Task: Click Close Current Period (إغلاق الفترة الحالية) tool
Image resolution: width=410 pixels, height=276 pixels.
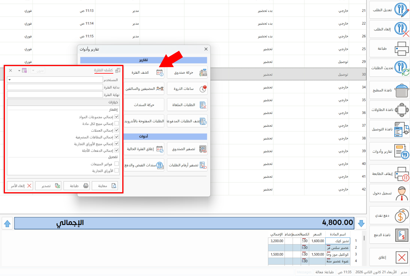Action: coord(144,149)
